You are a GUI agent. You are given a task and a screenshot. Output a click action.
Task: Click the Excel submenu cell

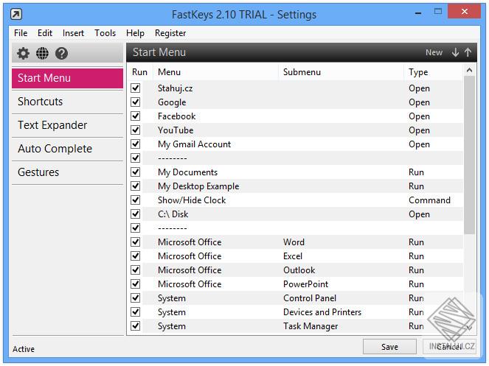(293, 256)
